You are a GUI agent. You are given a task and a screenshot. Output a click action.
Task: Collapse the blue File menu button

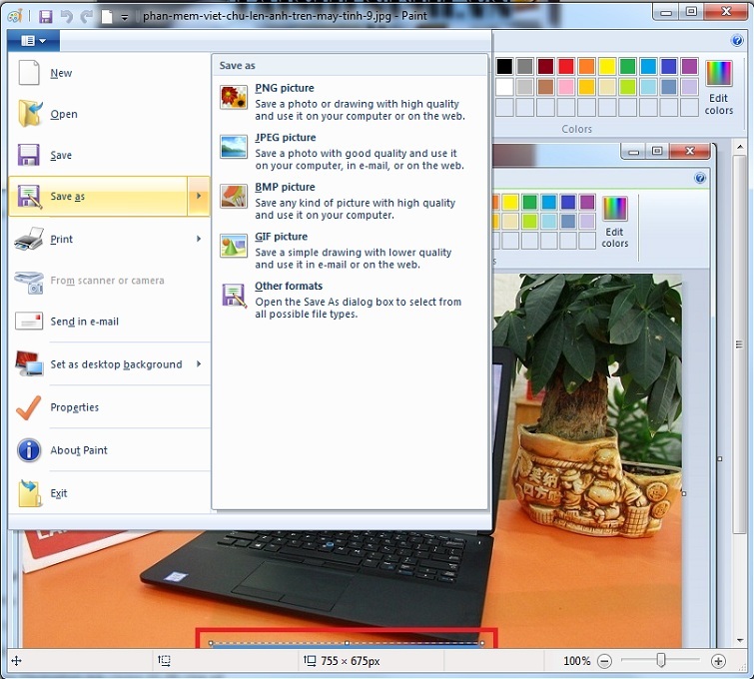33,40
